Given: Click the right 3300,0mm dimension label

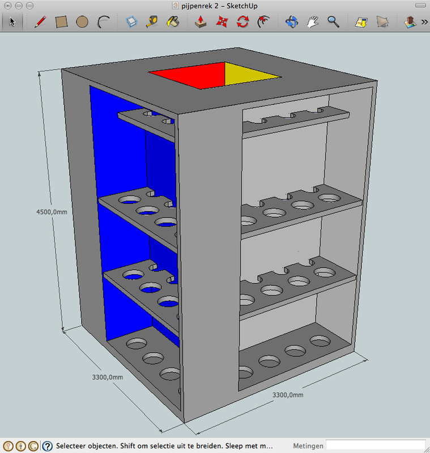Looking at the screenshot, I should 288,395.
